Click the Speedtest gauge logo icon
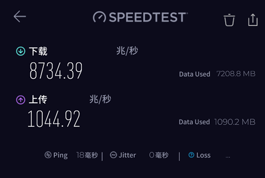The height and width of the screenshot is (178, 265). coord(100,17)
